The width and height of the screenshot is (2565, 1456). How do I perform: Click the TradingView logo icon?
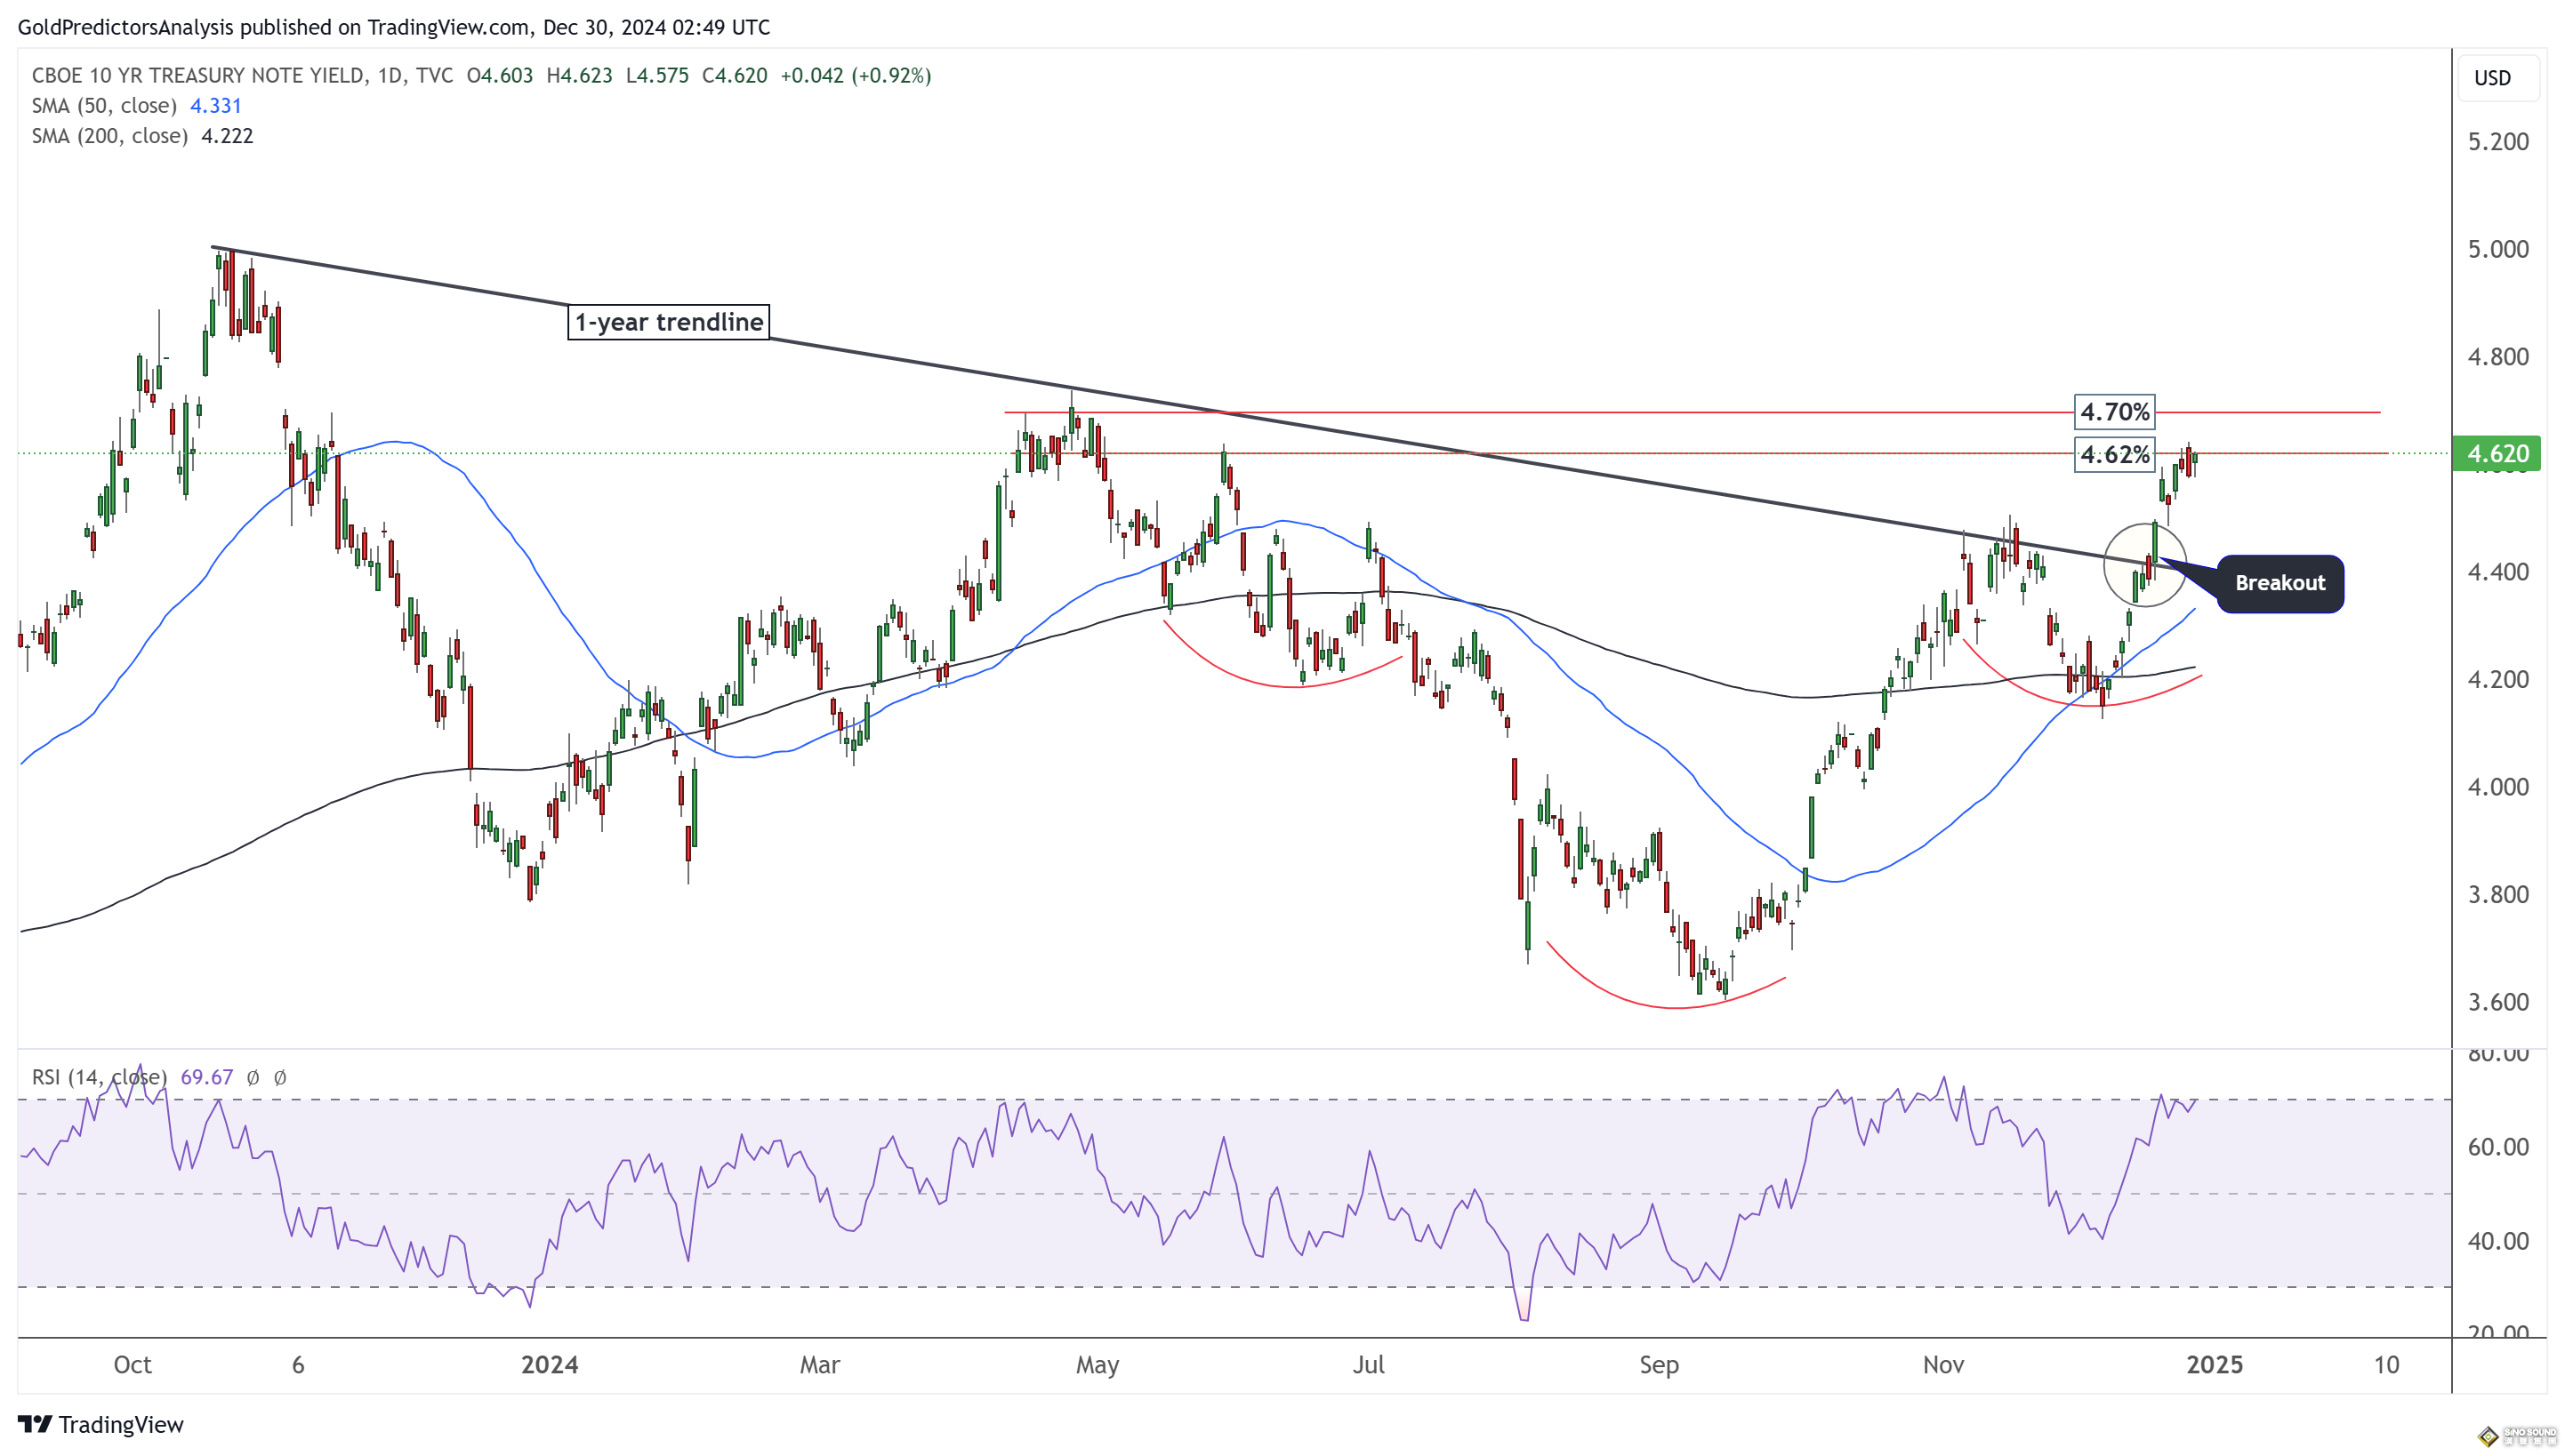[34, 1423]
